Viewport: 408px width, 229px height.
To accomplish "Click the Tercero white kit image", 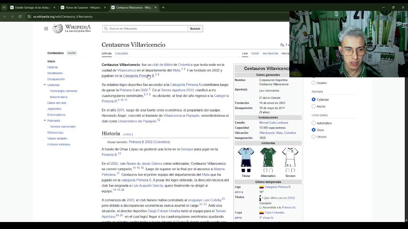I will [290, 160].
